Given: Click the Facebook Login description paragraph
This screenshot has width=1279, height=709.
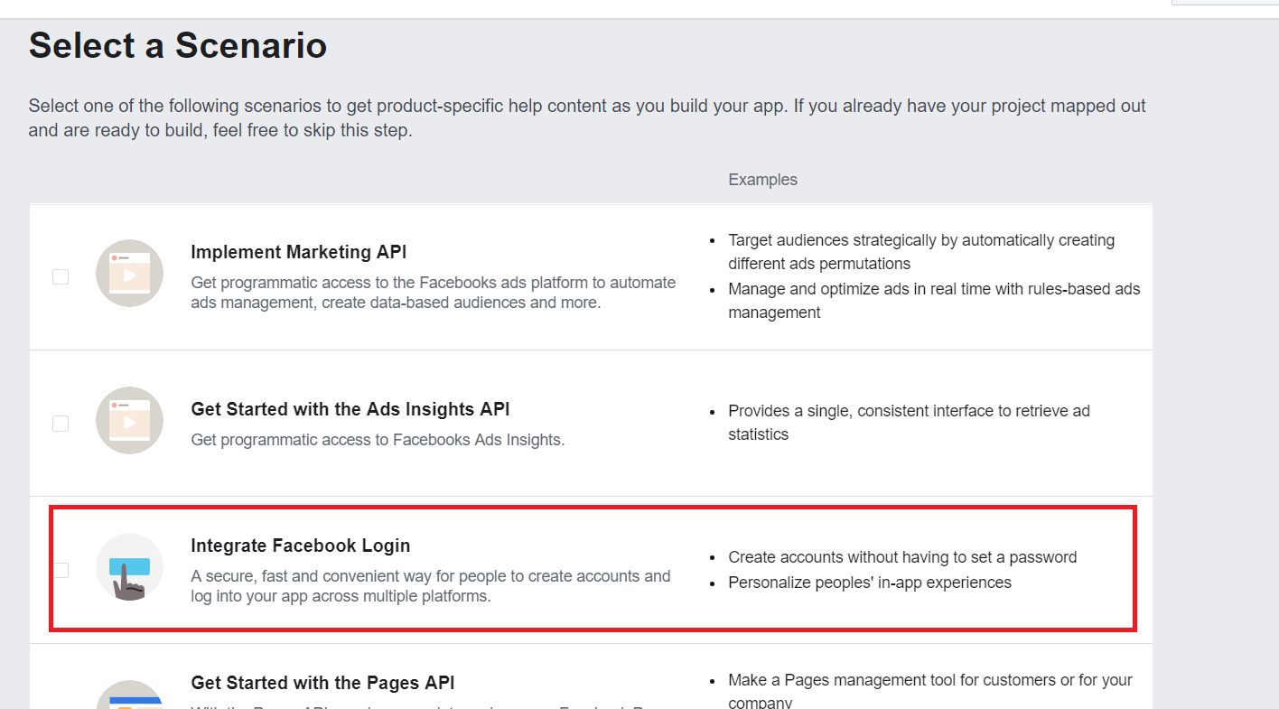Looking at the screenshot, I should 430,586.
